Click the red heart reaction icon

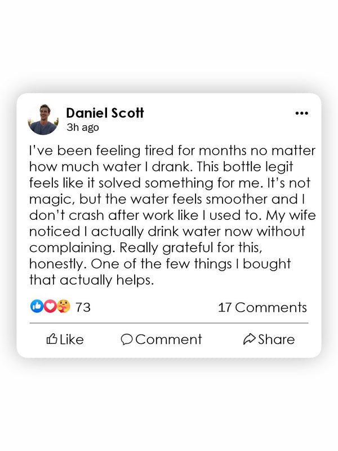(x=50, y=306)
